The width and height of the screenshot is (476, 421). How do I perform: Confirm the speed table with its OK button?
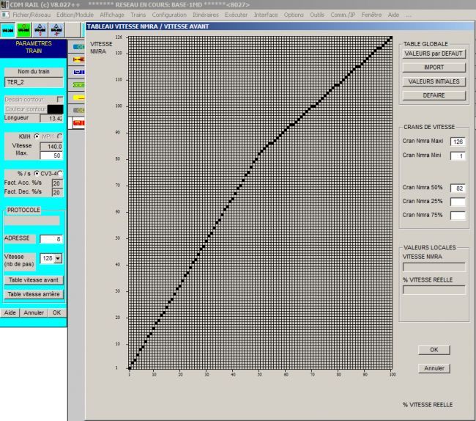(434, 350)
